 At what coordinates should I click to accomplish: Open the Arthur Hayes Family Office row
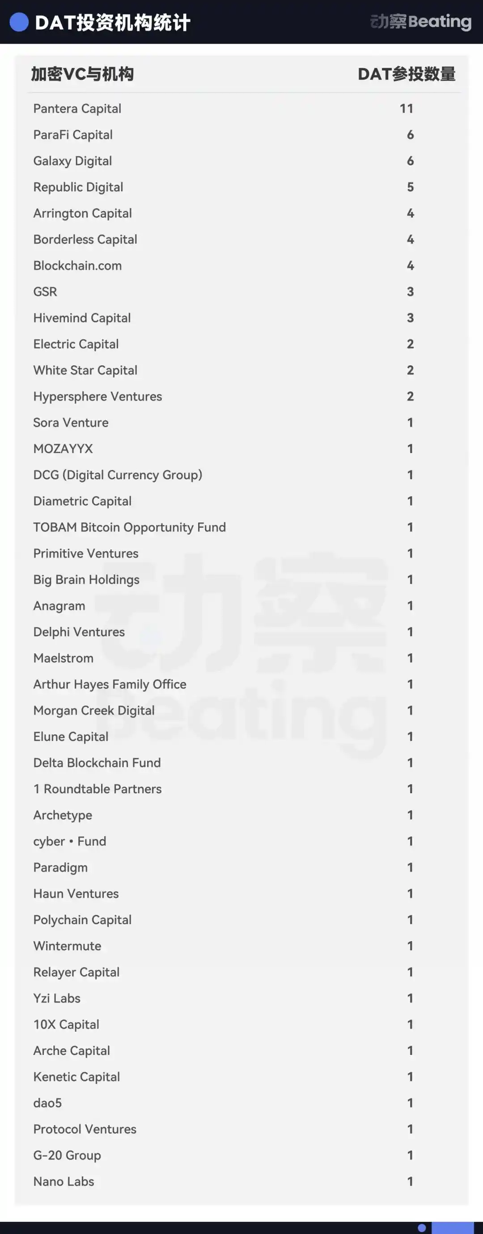click(x=110, y=684)
